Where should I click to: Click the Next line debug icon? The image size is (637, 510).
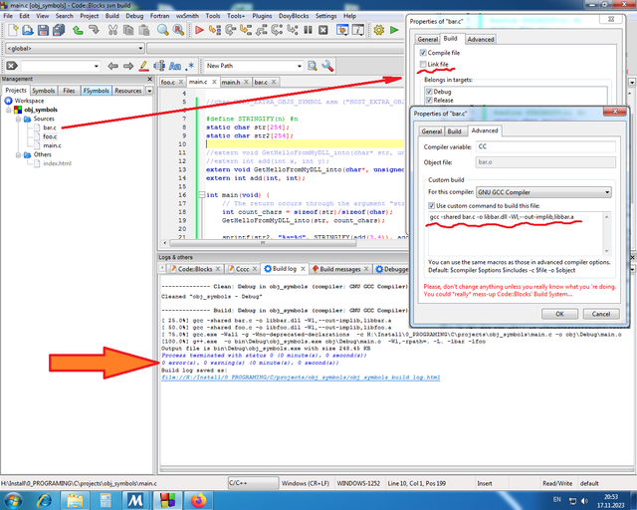tap(230, 30)
